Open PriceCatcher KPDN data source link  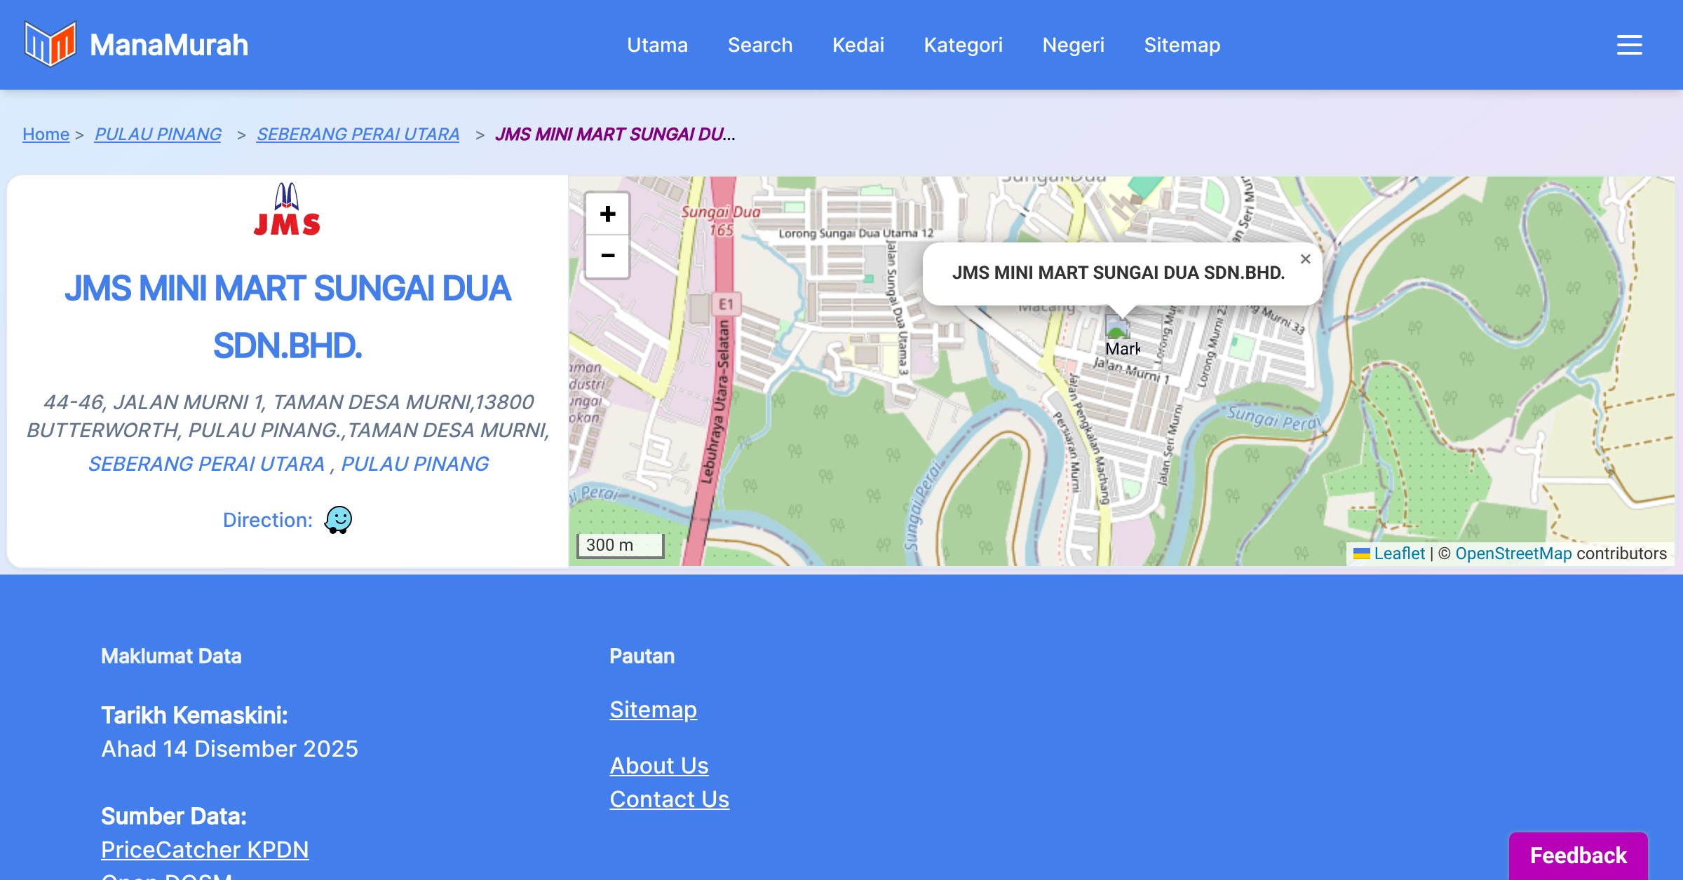[x=205, y=849]
